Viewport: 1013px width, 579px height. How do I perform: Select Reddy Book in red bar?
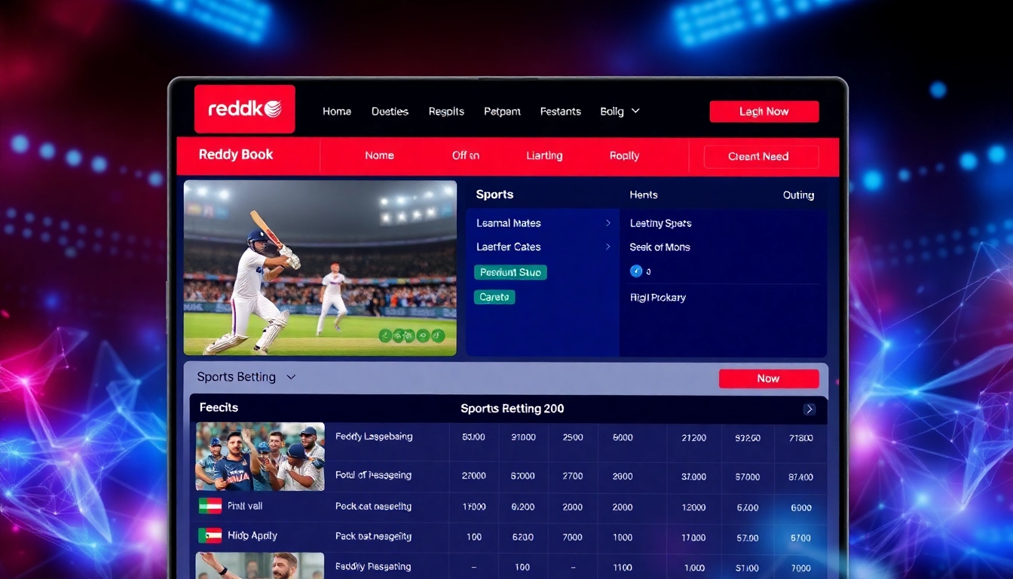tap(236, 155)
